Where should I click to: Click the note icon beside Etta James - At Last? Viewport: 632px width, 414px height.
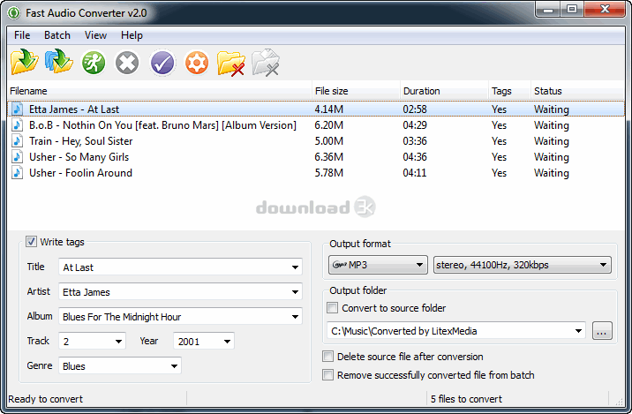pos(17,109)
